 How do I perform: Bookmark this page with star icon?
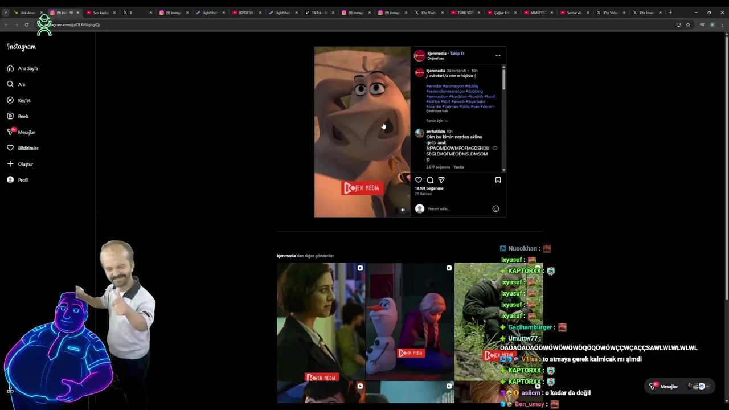688,24
